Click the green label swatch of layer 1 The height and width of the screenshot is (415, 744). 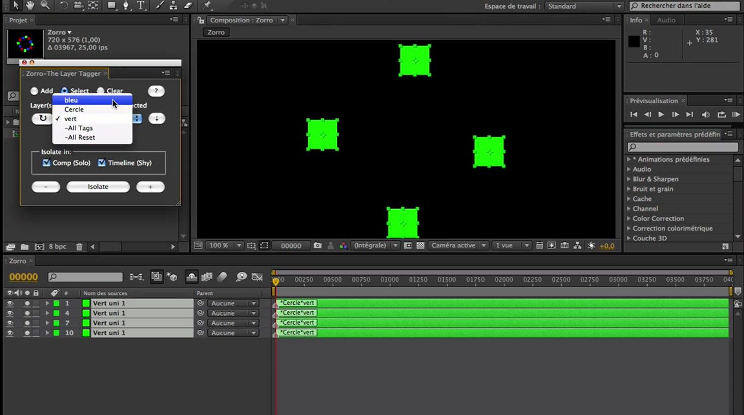pos(56,304)
